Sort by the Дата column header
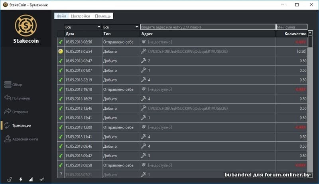The width and height of the screenshot is (319, 184). (x=83, y=34)
